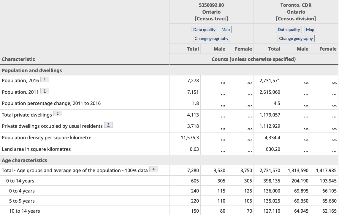Select census tract Total value 7,278
The width and height of the screenshot is (339, 215).
193,80
